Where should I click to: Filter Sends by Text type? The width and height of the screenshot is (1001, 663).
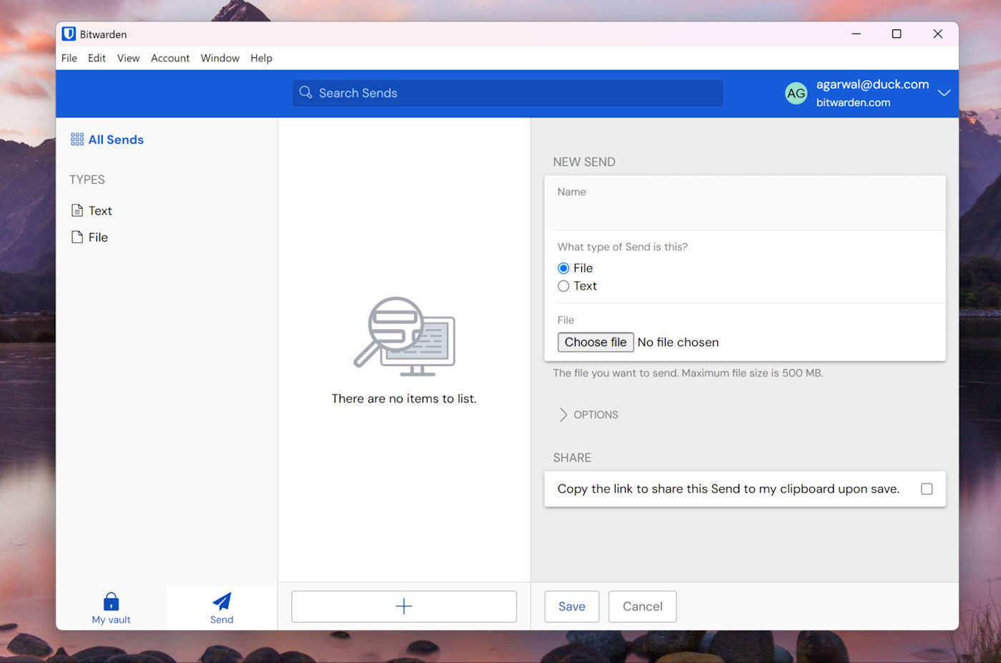(x=92, y=210)
